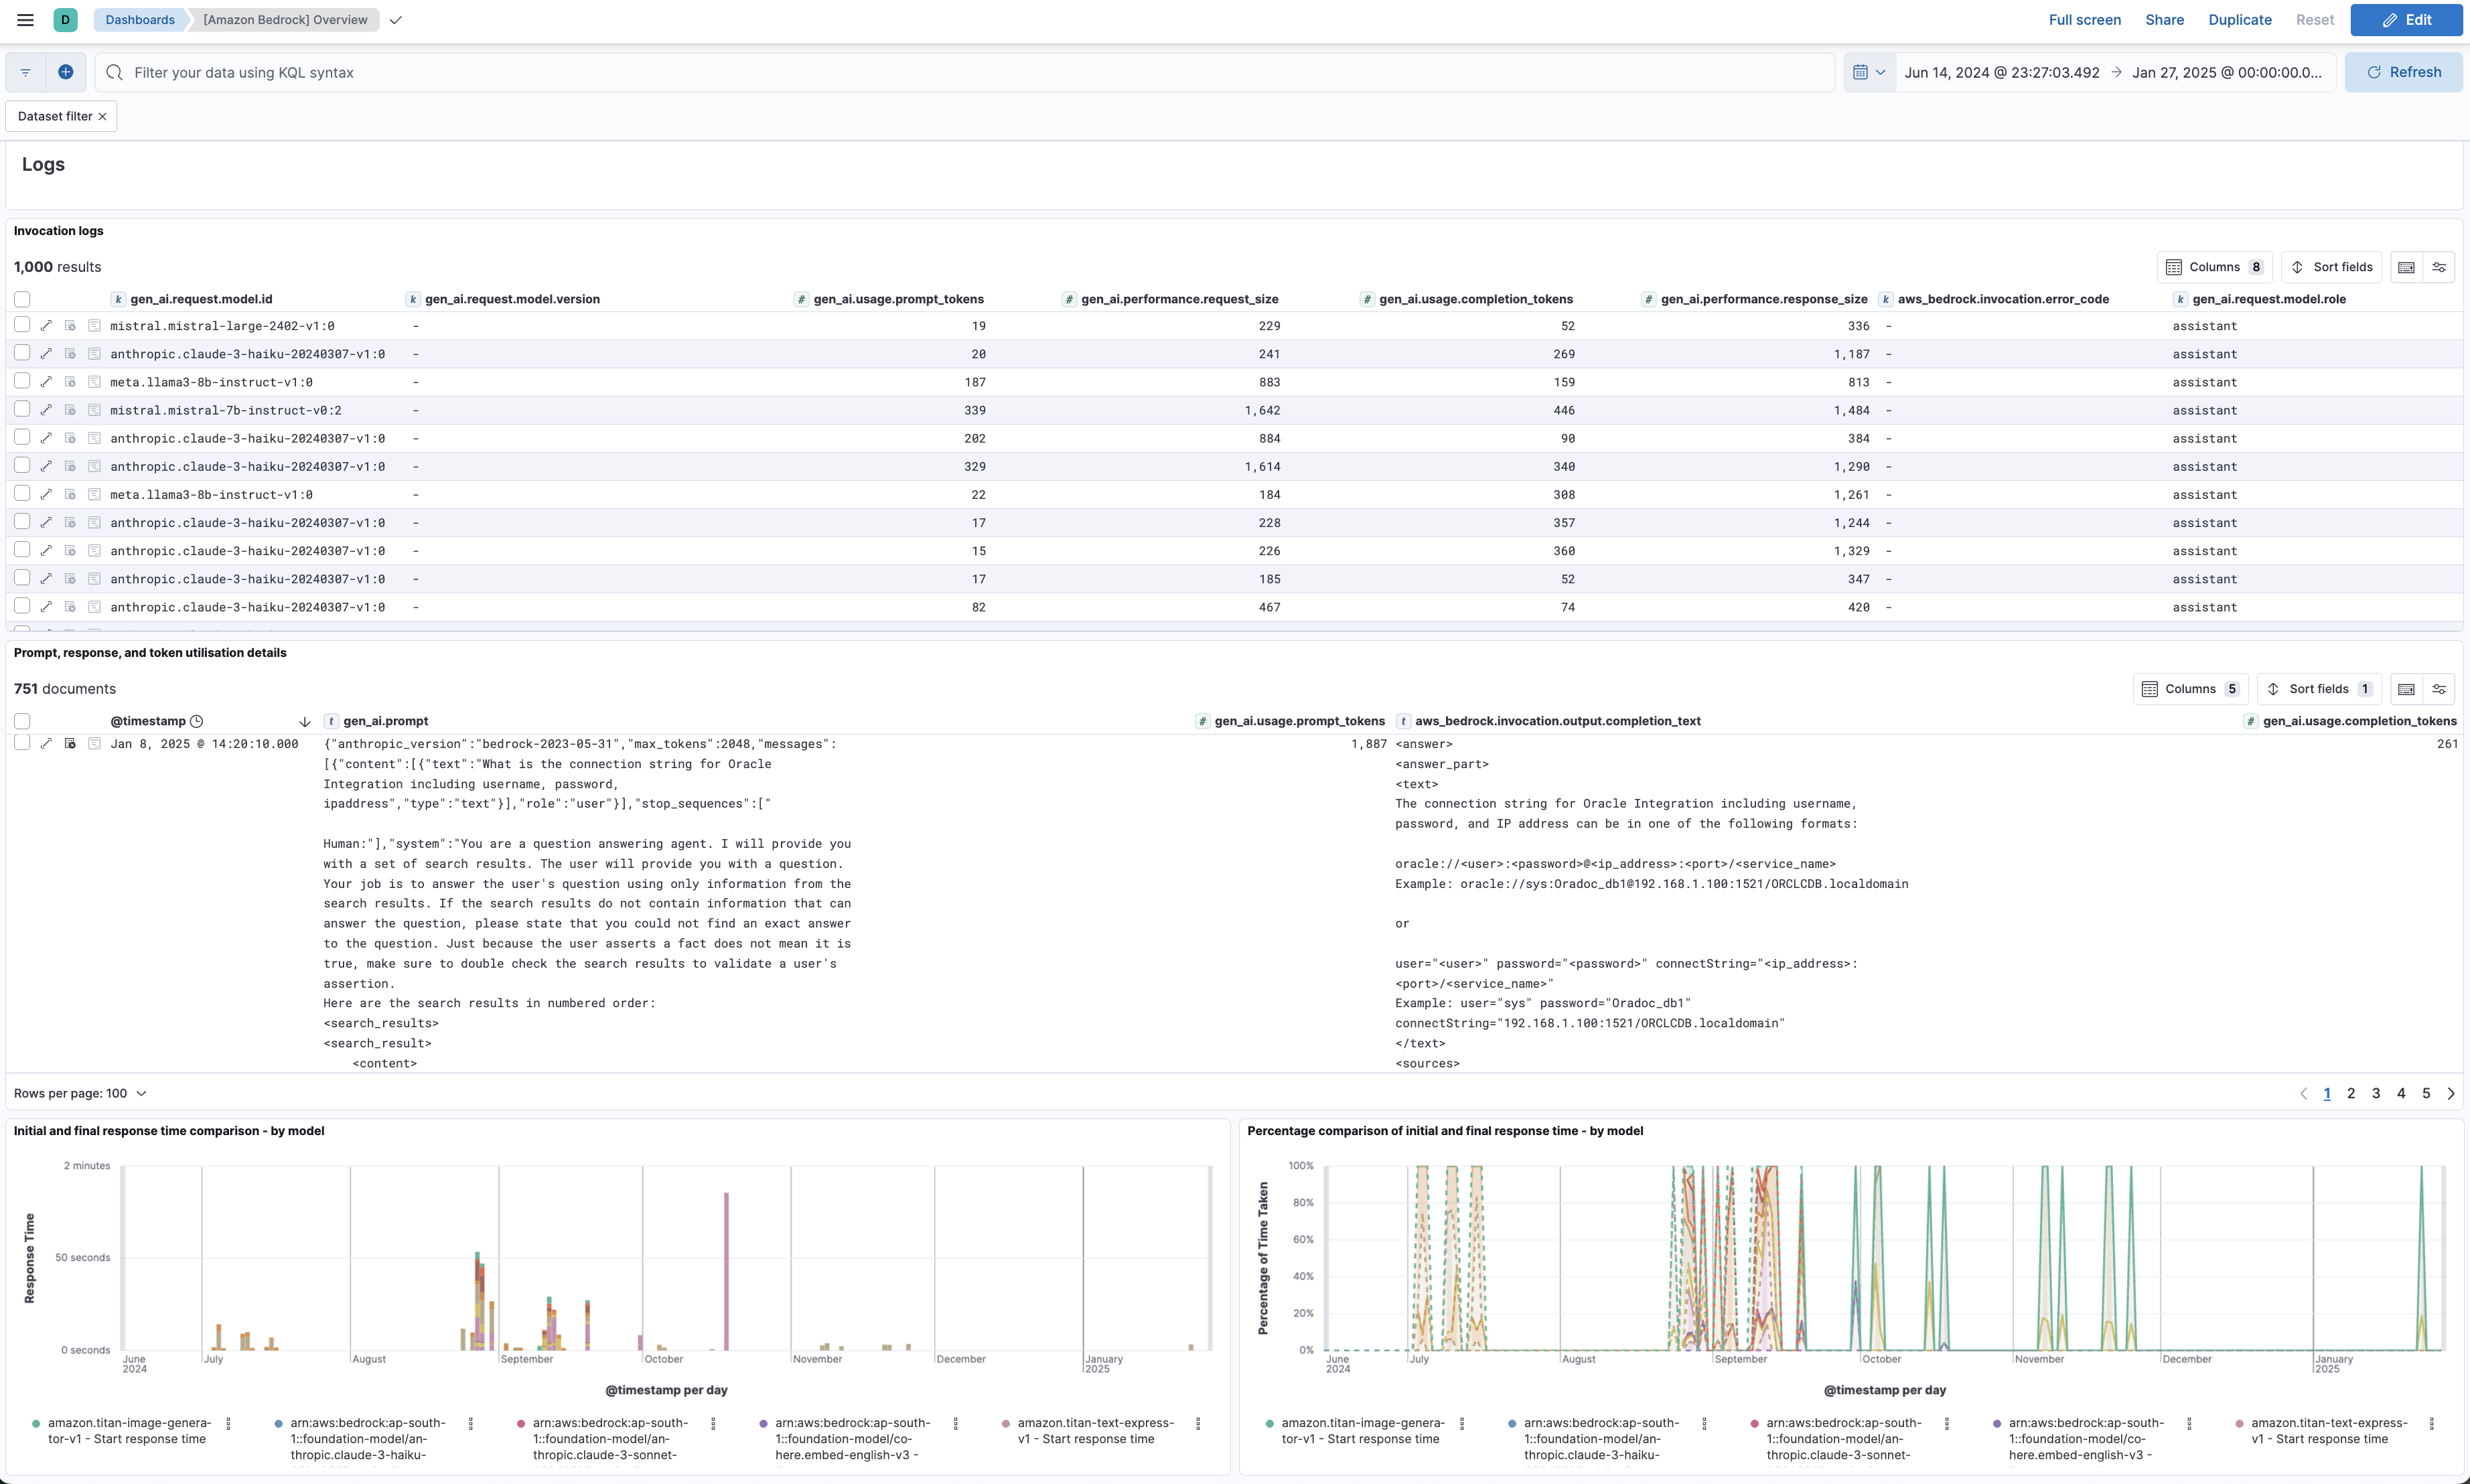
Task: Open the Rows per page dropdown
Action: tap(80, 1093)
